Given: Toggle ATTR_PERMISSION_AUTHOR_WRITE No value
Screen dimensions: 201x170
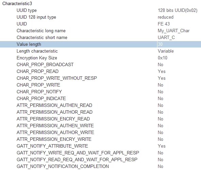Looking at the screenshot, I should click(x=161, y=132).
